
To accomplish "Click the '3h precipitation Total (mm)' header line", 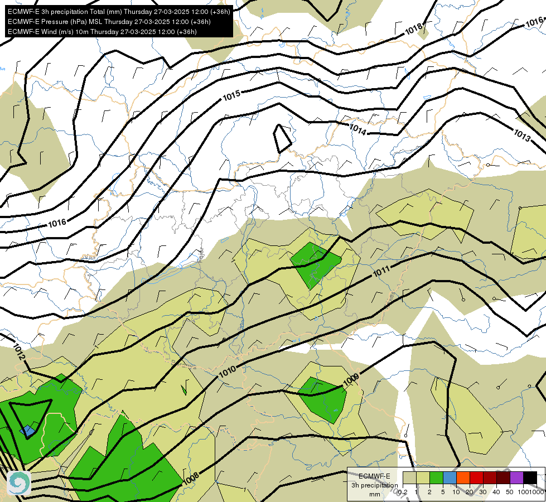I will tap(119, 12).
